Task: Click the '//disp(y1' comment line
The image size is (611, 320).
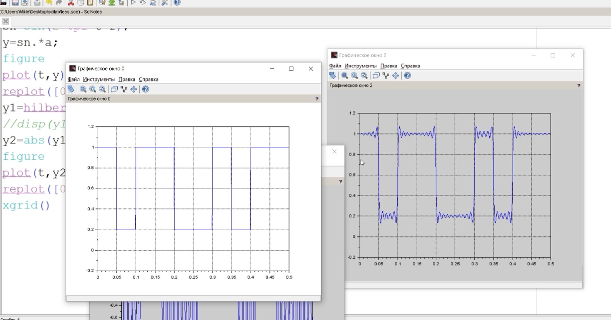Action: pos(34,124)
